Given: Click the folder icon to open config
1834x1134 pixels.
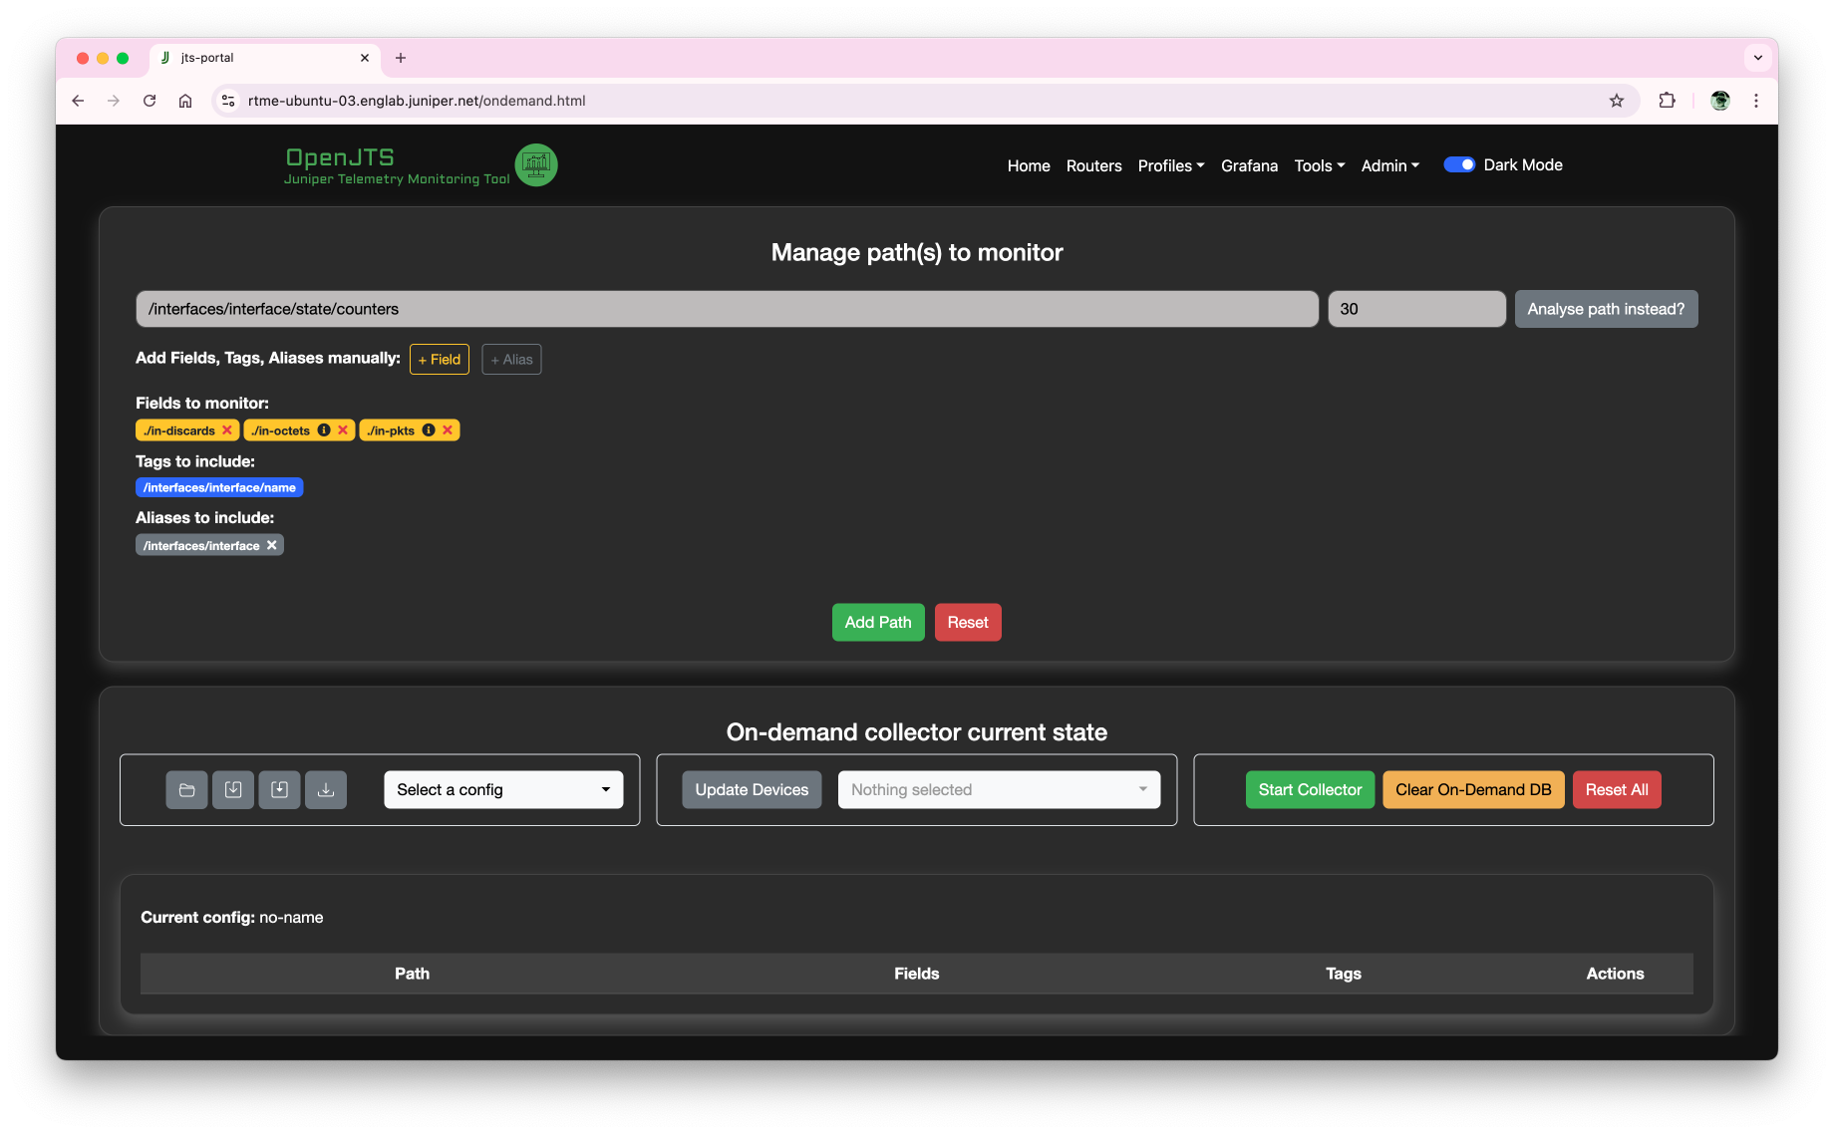Looking at the screenshot, I should tap(186, 790).
